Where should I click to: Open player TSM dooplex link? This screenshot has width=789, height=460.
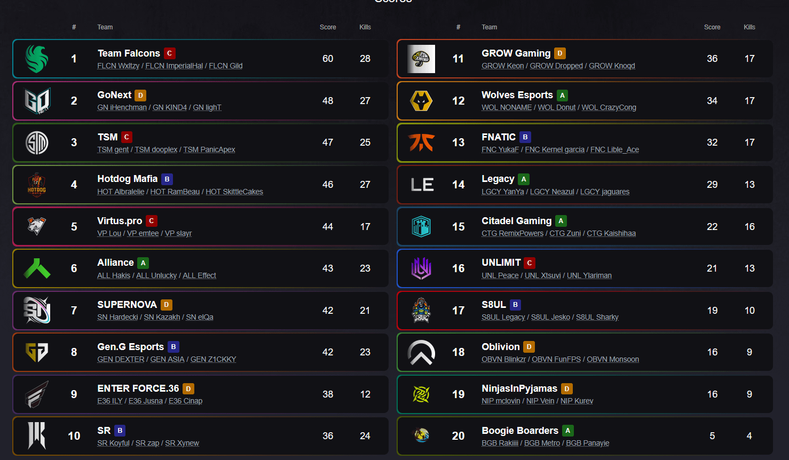pyautogui.click(x=156, y=150)
